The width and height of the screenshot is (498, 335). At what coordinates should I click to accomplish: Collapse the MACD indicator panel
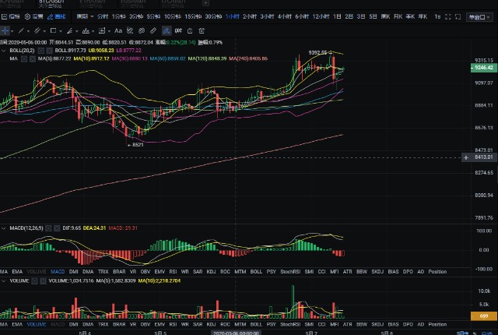pyautogui.click(x=4, y=228)
